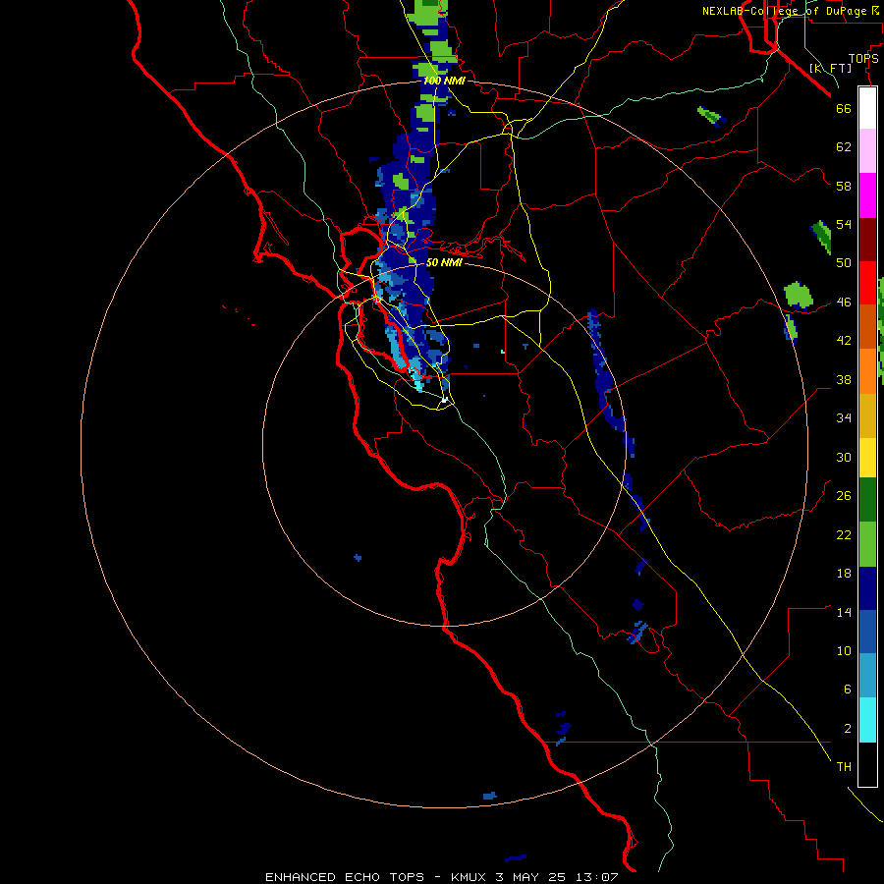Click the light pink 62 kft legend swatch
This screenshot has height=884, width=884.
867,150
